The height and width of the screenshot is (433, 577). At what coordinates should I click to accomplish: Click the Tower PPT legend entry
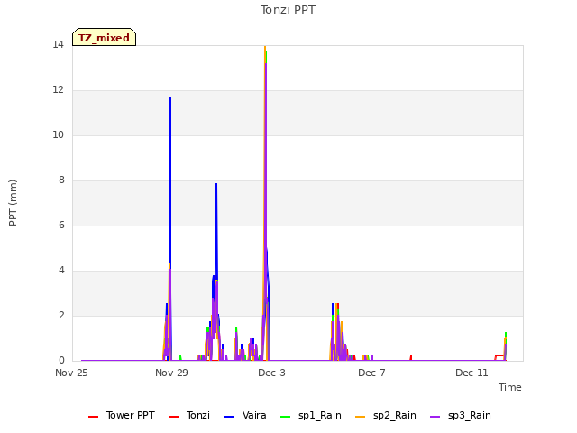point(122,415)
